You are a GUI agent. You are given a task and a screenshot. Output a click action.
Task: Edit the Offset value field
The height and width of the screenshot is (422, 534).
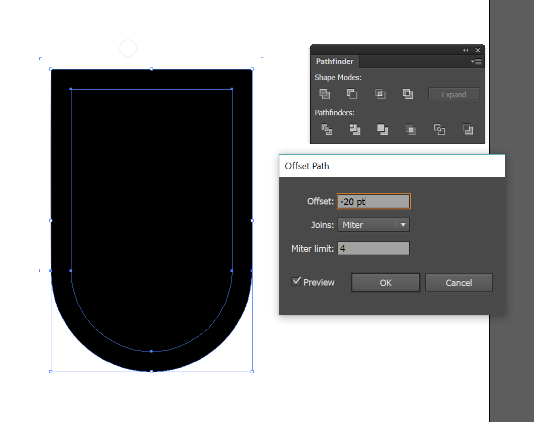click(x=373, y=201)
